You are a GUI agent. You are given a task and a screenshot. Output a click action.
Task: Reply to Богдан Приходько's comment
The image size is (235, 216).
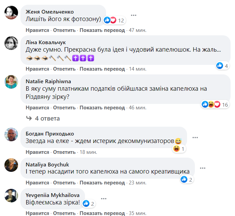point(64,152)
